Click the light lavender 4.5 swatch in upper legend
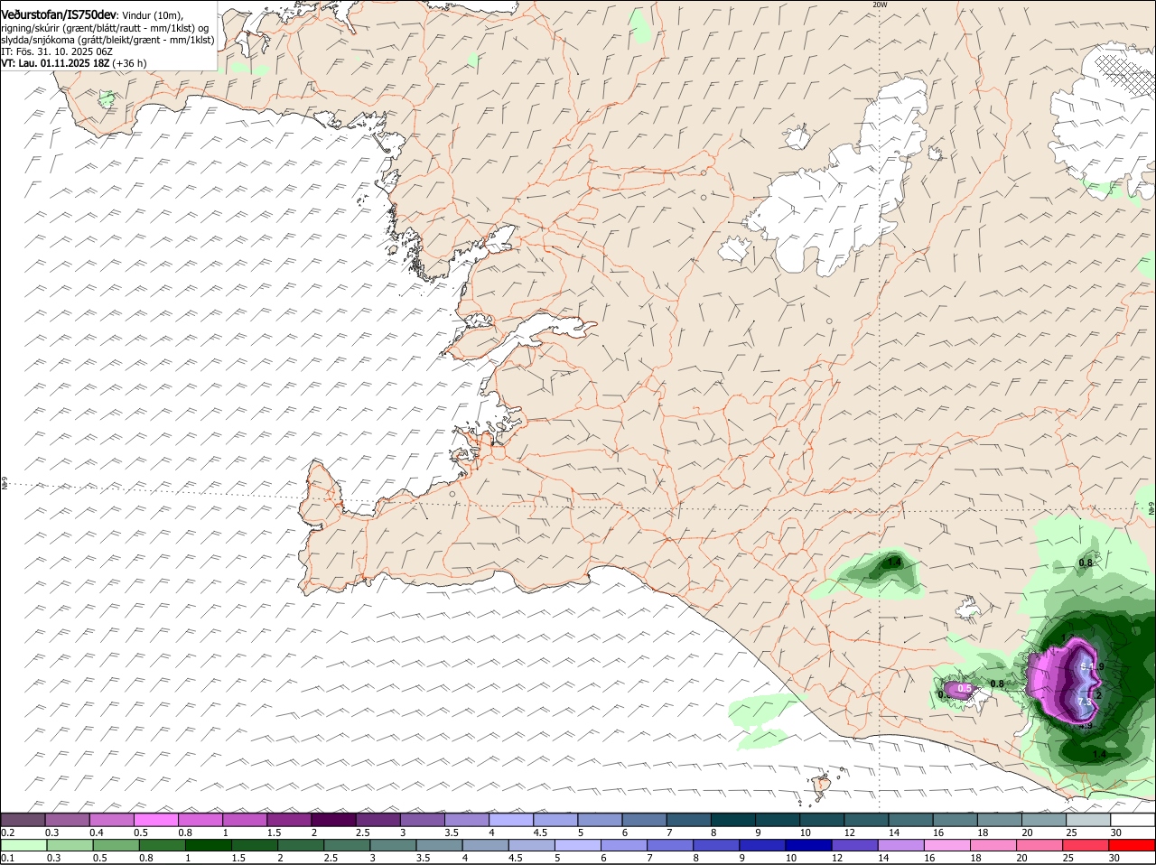Image resolution: width=1156 pixels, height=865 pixels. (554, 819)
